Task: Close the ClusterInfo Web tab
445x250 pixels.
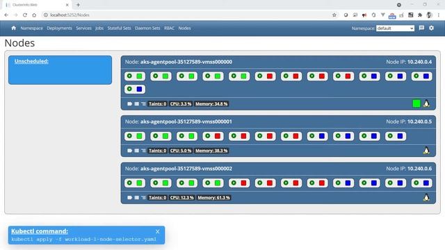Action: pyautogui.click(x=67, y=5)
